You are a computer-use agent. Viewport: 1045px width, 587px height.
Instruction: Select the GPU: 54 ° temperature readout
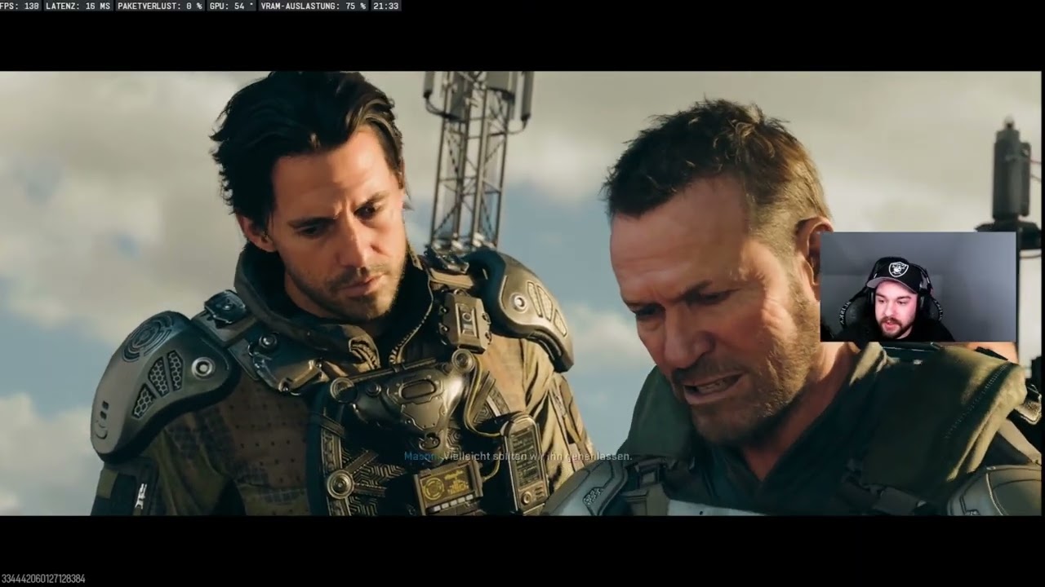point(232,6)
